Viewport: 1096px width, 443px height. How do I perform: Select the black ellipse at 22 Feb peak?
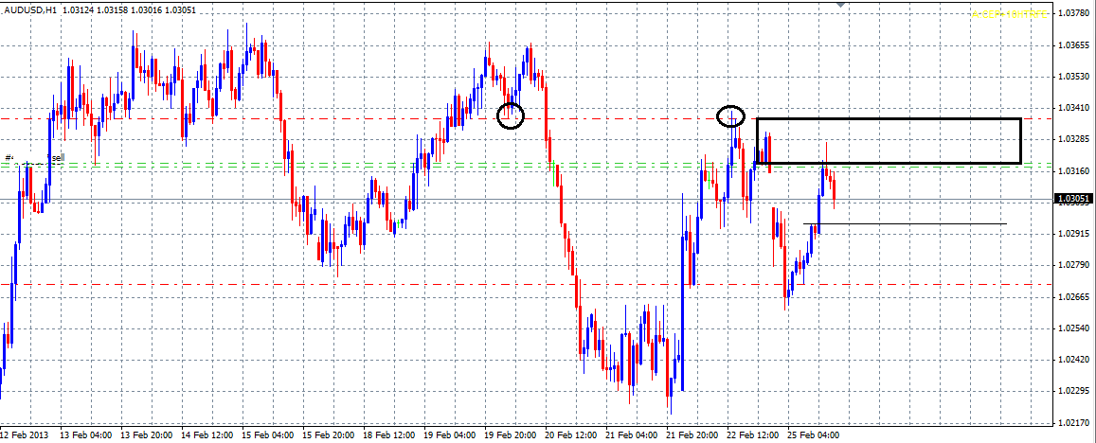[x=730, y=117]
